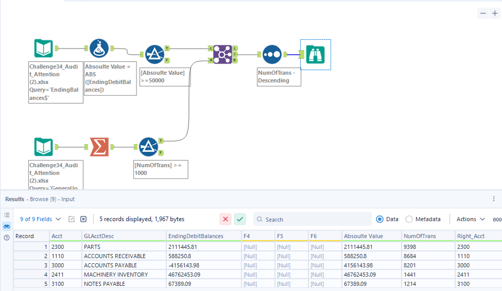Open the Results three-dot options menu
Image resolution: width=502 pixels, height=291 pixels.
494,199
